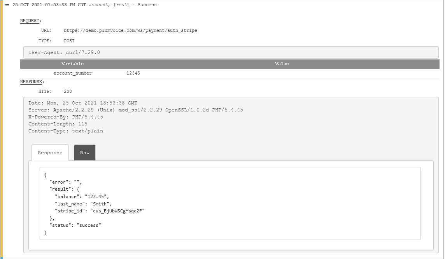Click the balance 123.45 line in JSON
This screenshot has width=445, height=259.
coord(82,196)
